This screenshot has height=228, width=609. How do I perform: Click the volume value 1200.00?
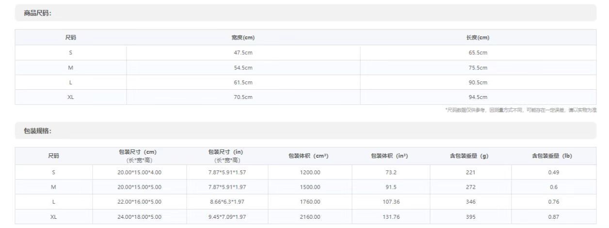310,172
